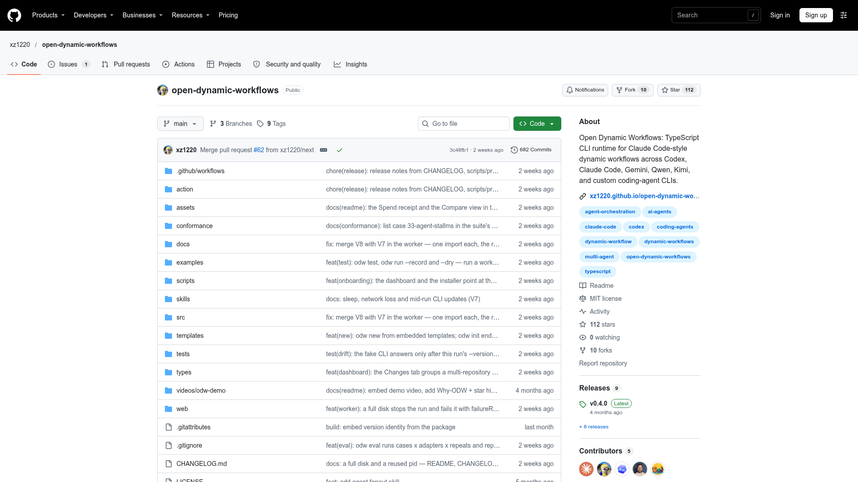This screenshot has width=858, height=482.
Task: Open the Pricing link
Action: point(228,15)
